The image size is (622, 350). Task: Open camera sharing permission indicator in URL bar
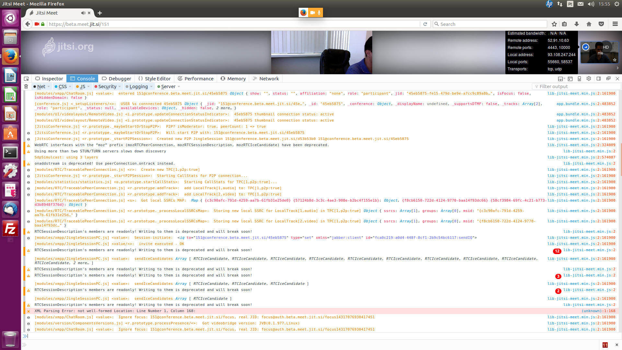(37, 24)
